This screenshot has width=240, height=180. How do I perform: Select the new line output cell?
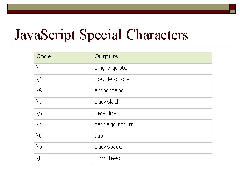click(x=105, y=113)
